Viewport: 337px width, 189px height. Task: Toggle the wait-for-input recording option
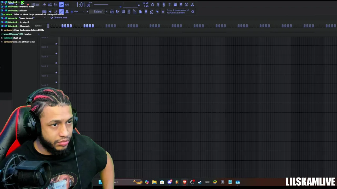coord(50,5)
